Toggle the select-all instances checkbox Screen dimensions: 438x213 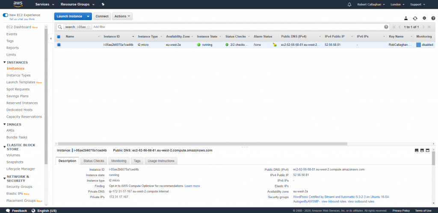[x=59, y=37]
